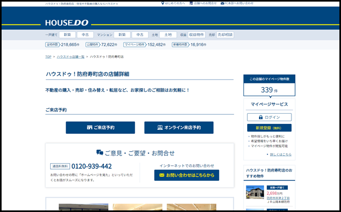Click the 16,916件 count
This screenshot has width=341, height=212.
click(198, 45)
